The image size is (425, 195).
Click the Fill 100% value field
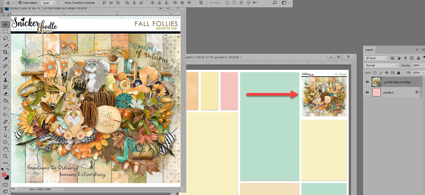point(416,72)
